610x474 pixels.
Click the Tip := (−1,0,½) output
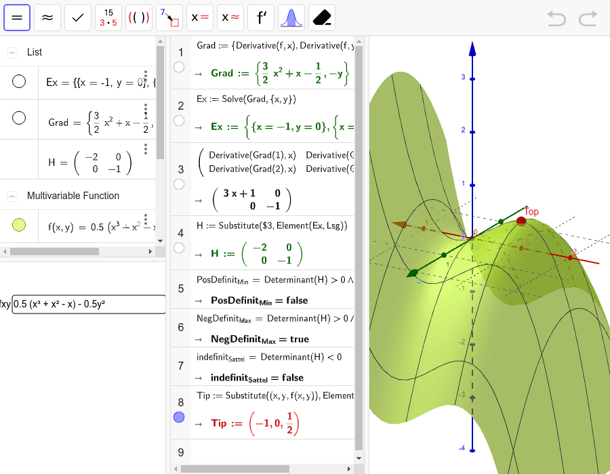[255, 423]
